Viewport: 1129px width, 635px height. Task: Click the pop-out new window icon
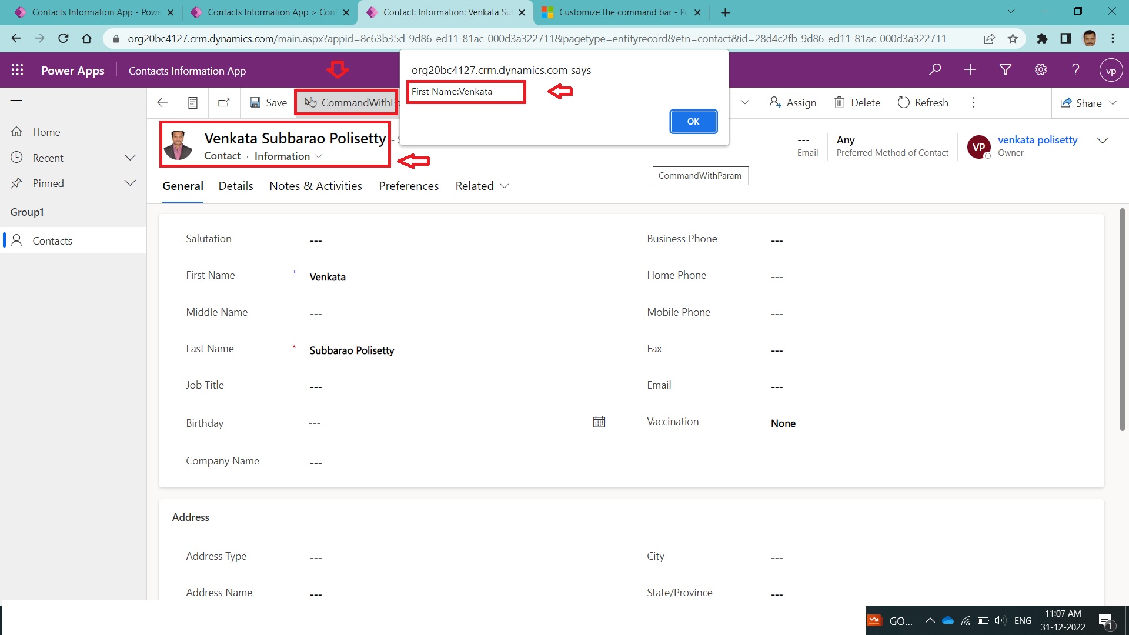(224, 103)
